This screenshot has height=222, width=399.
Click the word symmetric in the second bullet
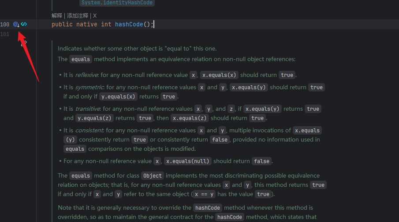(x=89, y=87)
